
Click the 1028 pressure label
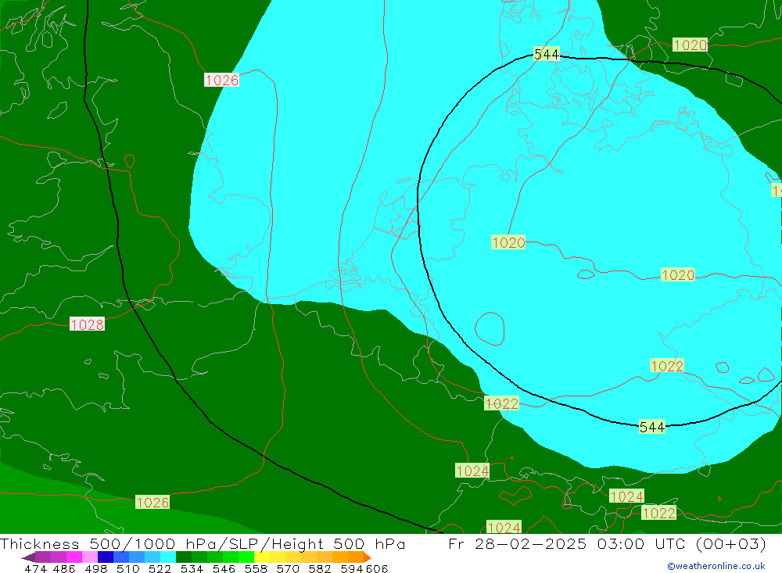coord(88,324)
